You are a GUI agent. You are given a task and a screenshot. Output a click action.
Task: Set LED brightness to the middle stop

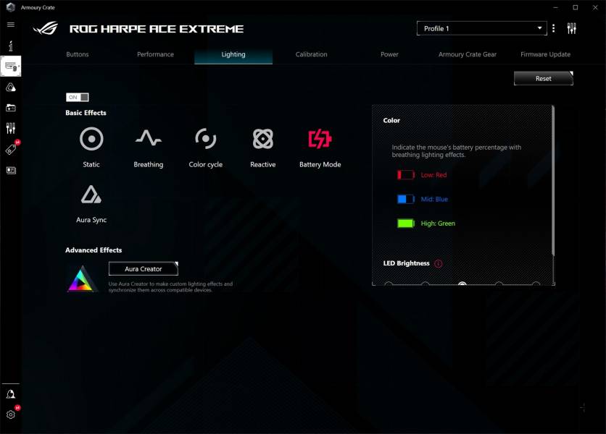pyautogui.click(x=462, y=285)
